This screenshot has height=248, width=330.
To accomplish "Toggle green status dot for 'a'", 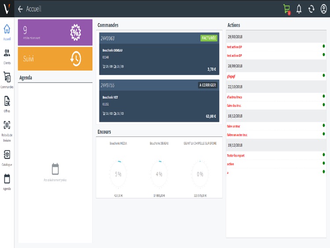I will (x=324, y=172).
